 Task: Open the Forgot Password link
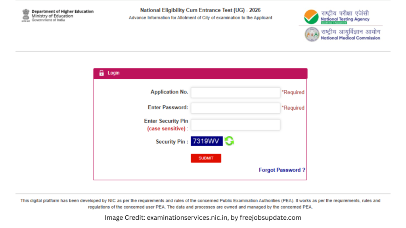[282, 170]
